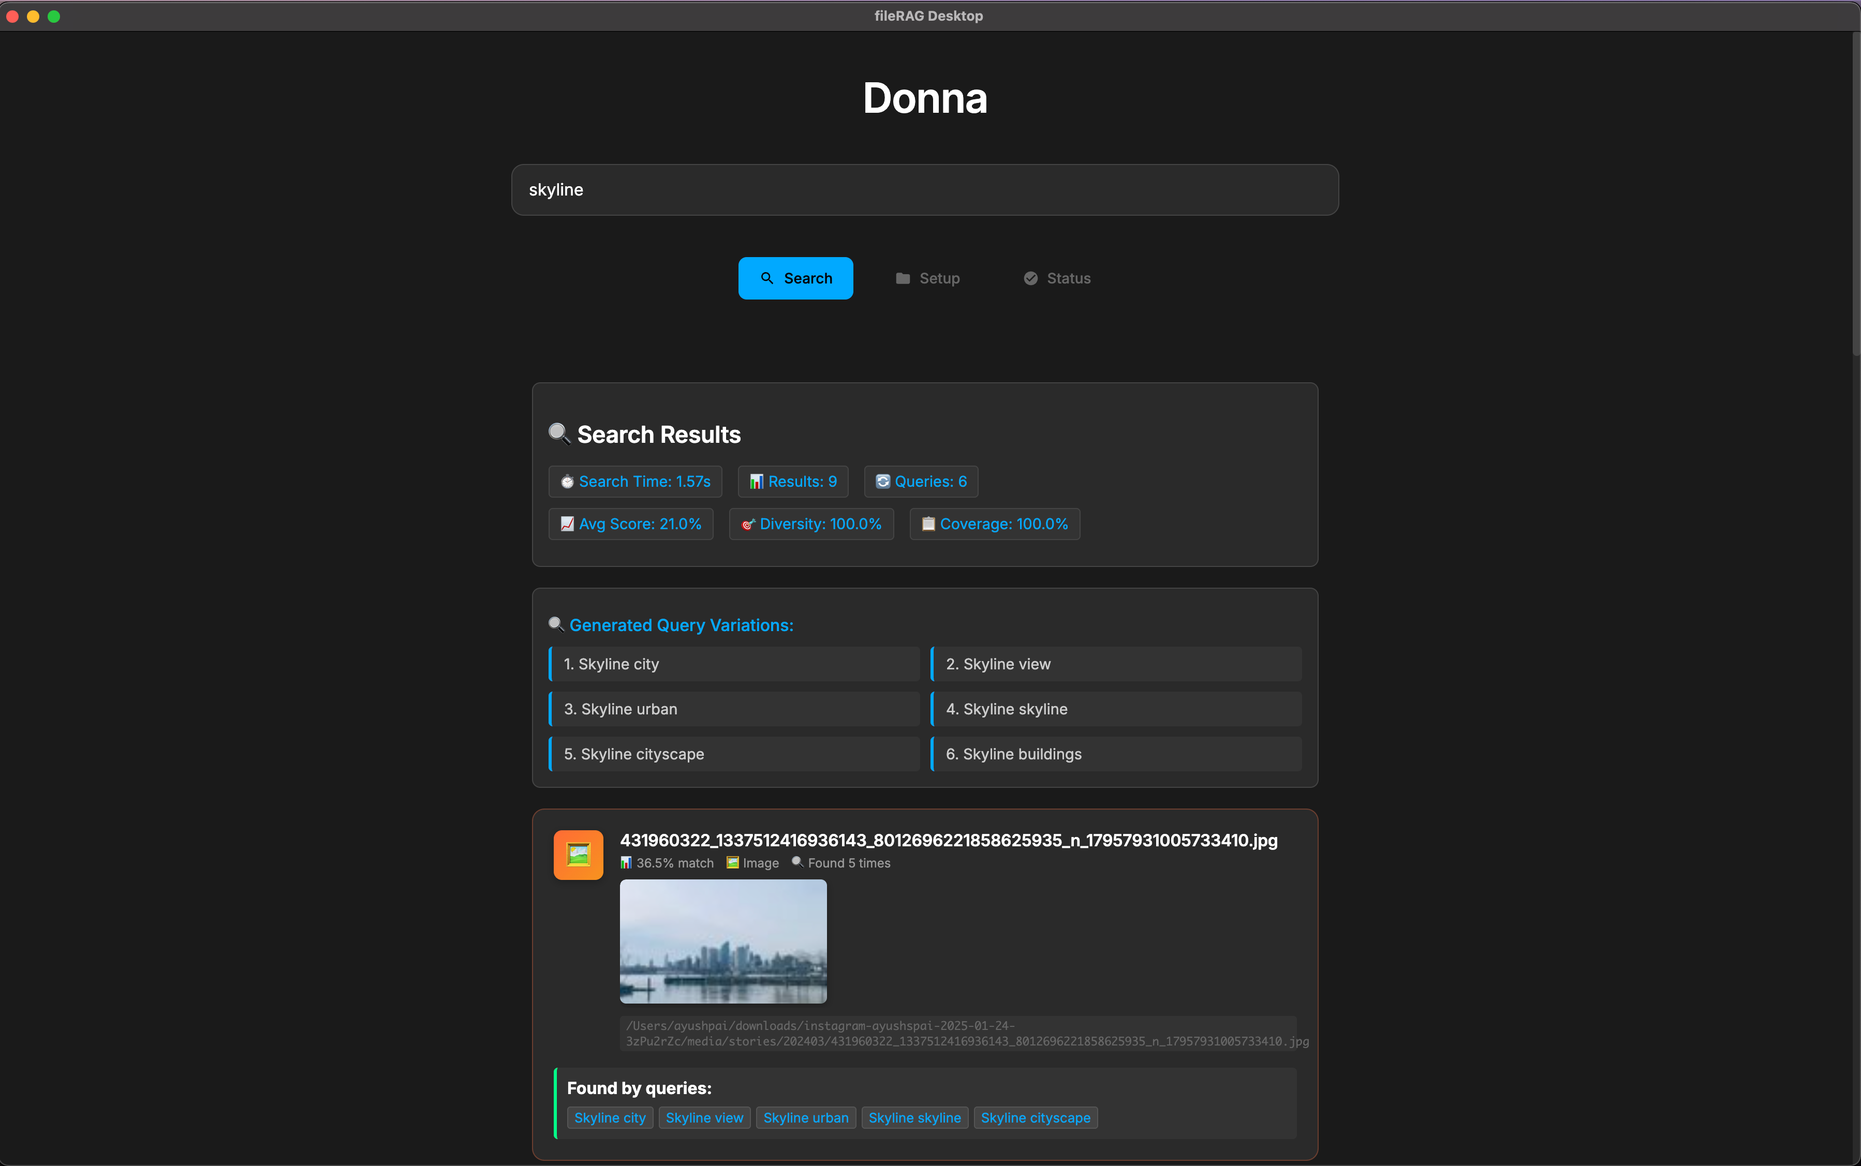The image size is (1861, 1166).
Task: Click the target icon in Diversity badge
Action: click(x=747, y=525)
